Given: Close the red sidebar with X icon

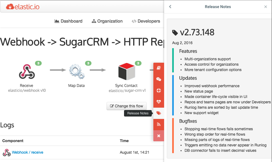Looking at the screenshot, I should tap(158, 136).
